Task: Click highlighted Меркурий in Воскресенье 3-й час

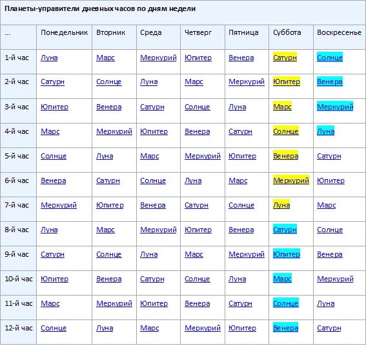Action: click(x=335, y=107)
